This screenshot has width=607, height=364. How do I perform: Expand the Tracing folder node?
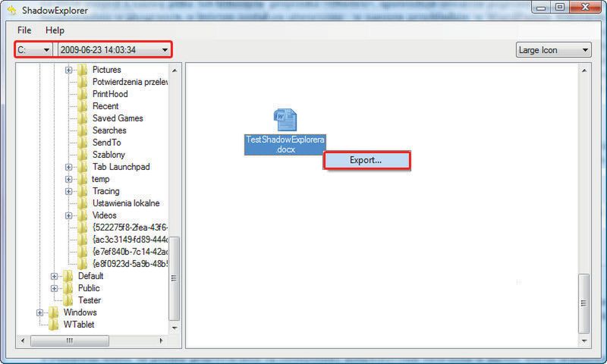click(68, 191)
